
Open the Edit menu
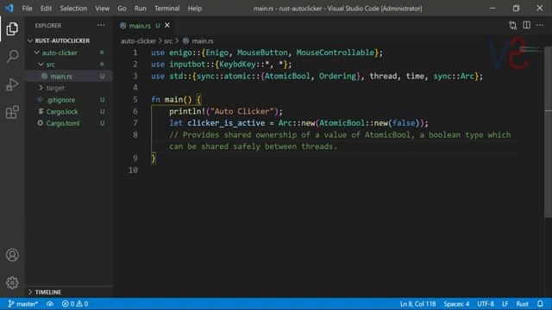tap(46, 8)
